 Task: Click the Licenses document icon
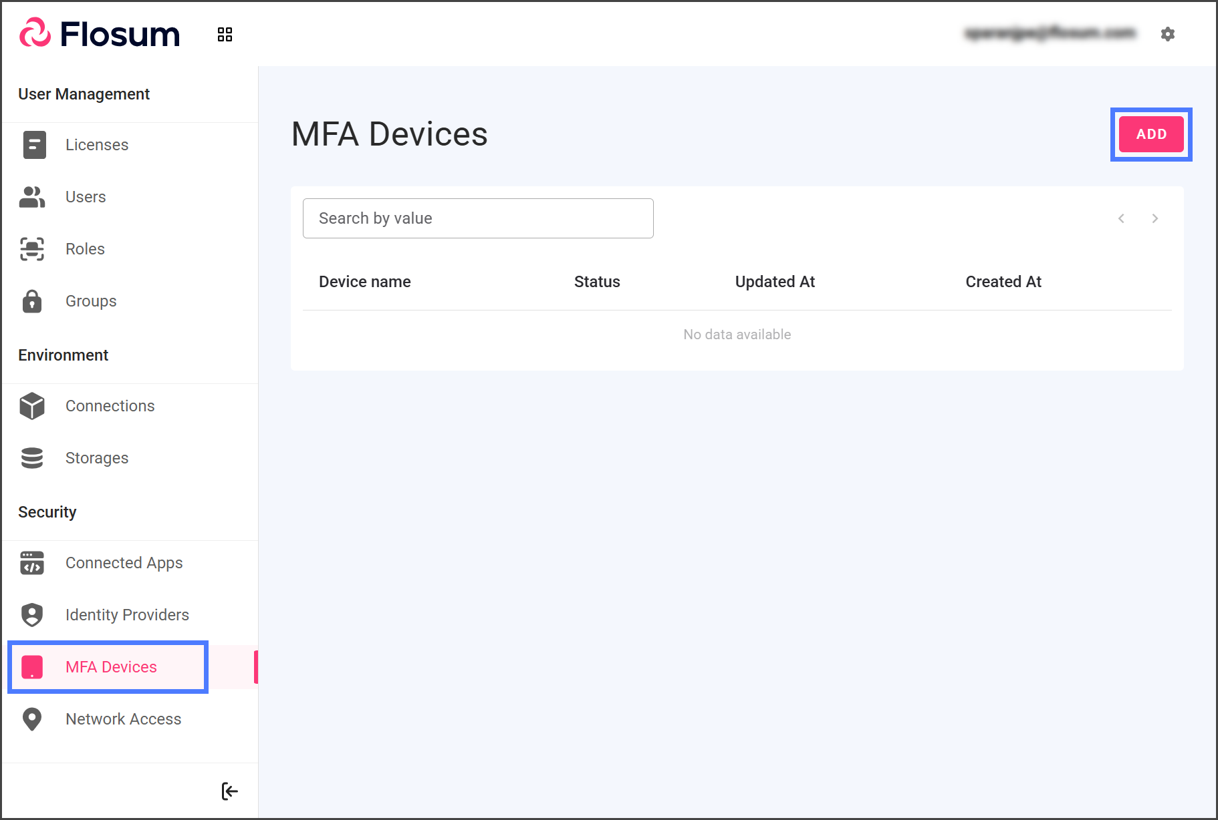[x=34, y=145]
